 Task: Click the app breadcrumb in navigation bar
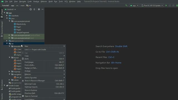pos(13,6)
